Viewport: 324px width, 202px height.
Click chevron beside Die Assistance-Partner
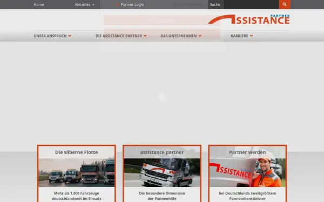(145, 36)
